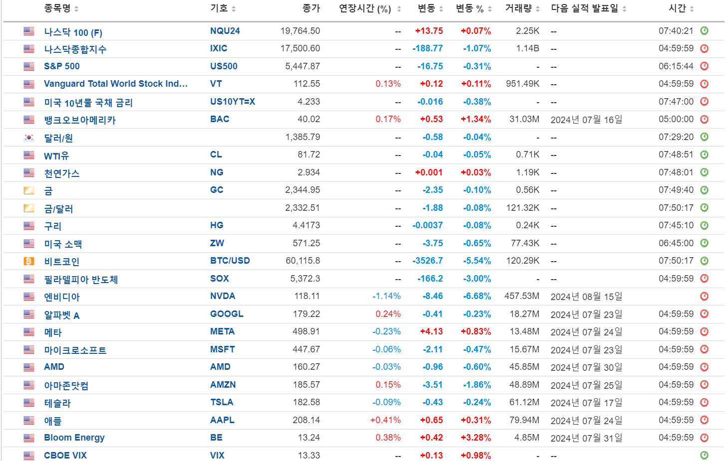Sort the table by 기호 column

(223, 8)
